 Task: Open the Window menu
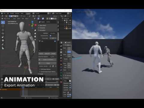click(x=17, y=13)
